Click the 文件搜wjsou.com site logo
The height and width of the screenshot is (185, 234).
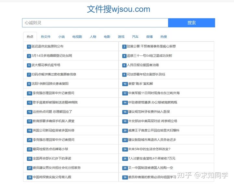click(118, 9)
